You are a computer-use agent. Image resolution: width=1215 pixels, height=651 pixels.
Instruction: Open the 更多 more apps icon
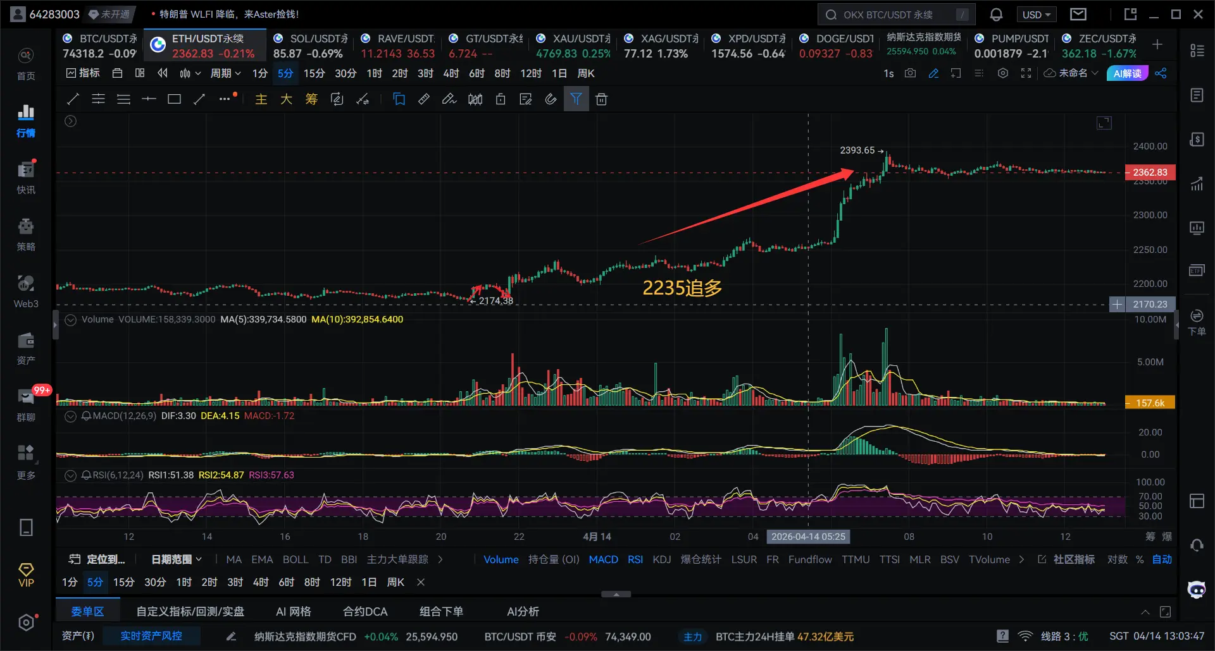point(26,462)
